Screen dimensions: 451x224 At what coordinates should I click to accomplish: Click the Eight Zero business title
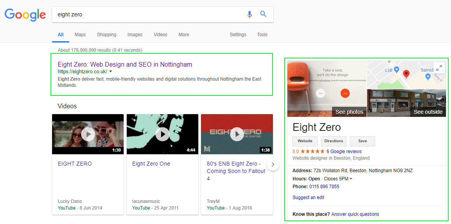[x=317, y=127]
